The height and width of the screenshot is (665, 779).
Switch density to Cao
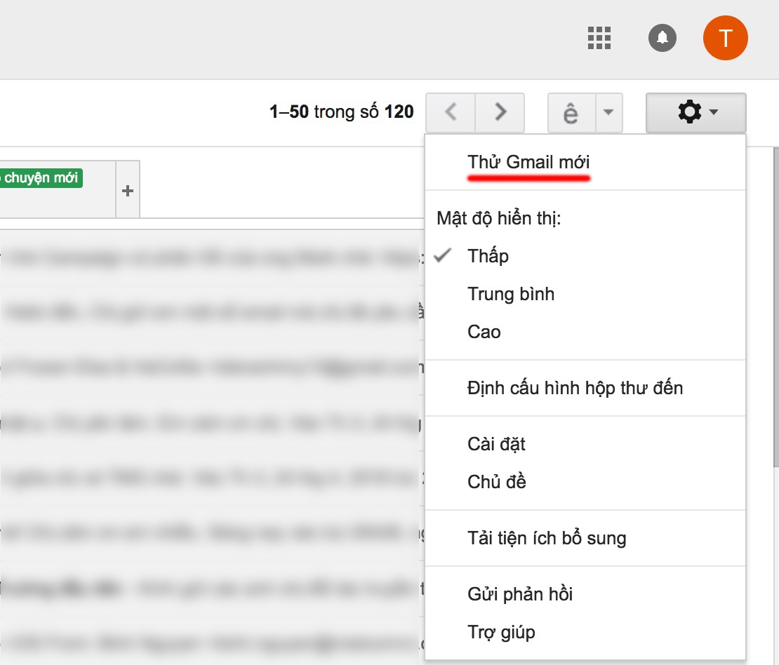tap(484, 332)
